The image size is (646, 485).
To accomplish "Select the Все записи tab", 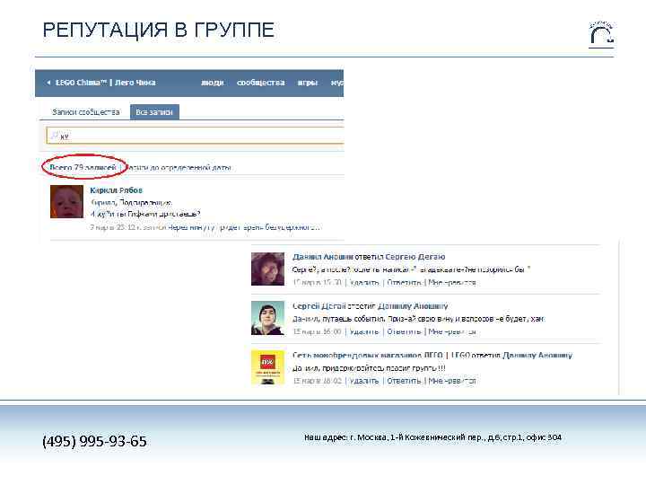I will click(x=154, y=111).
